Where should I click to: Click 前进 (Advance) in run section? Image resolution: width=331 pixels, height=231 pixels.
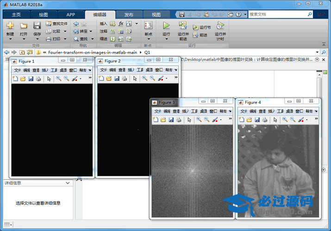coord(200,35)
